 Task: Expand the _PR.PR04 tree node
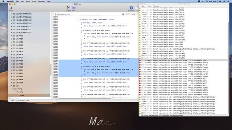tap(11, 48)
